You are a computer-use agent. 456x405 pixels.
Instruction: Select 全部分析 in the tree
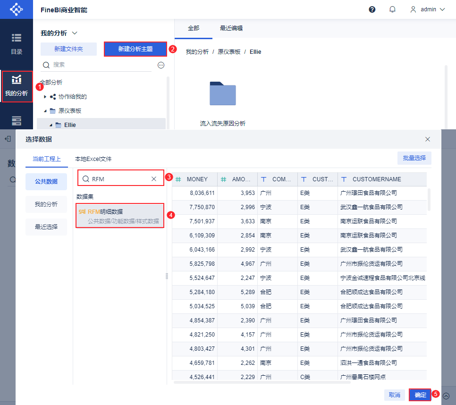[x=51, y=83]
